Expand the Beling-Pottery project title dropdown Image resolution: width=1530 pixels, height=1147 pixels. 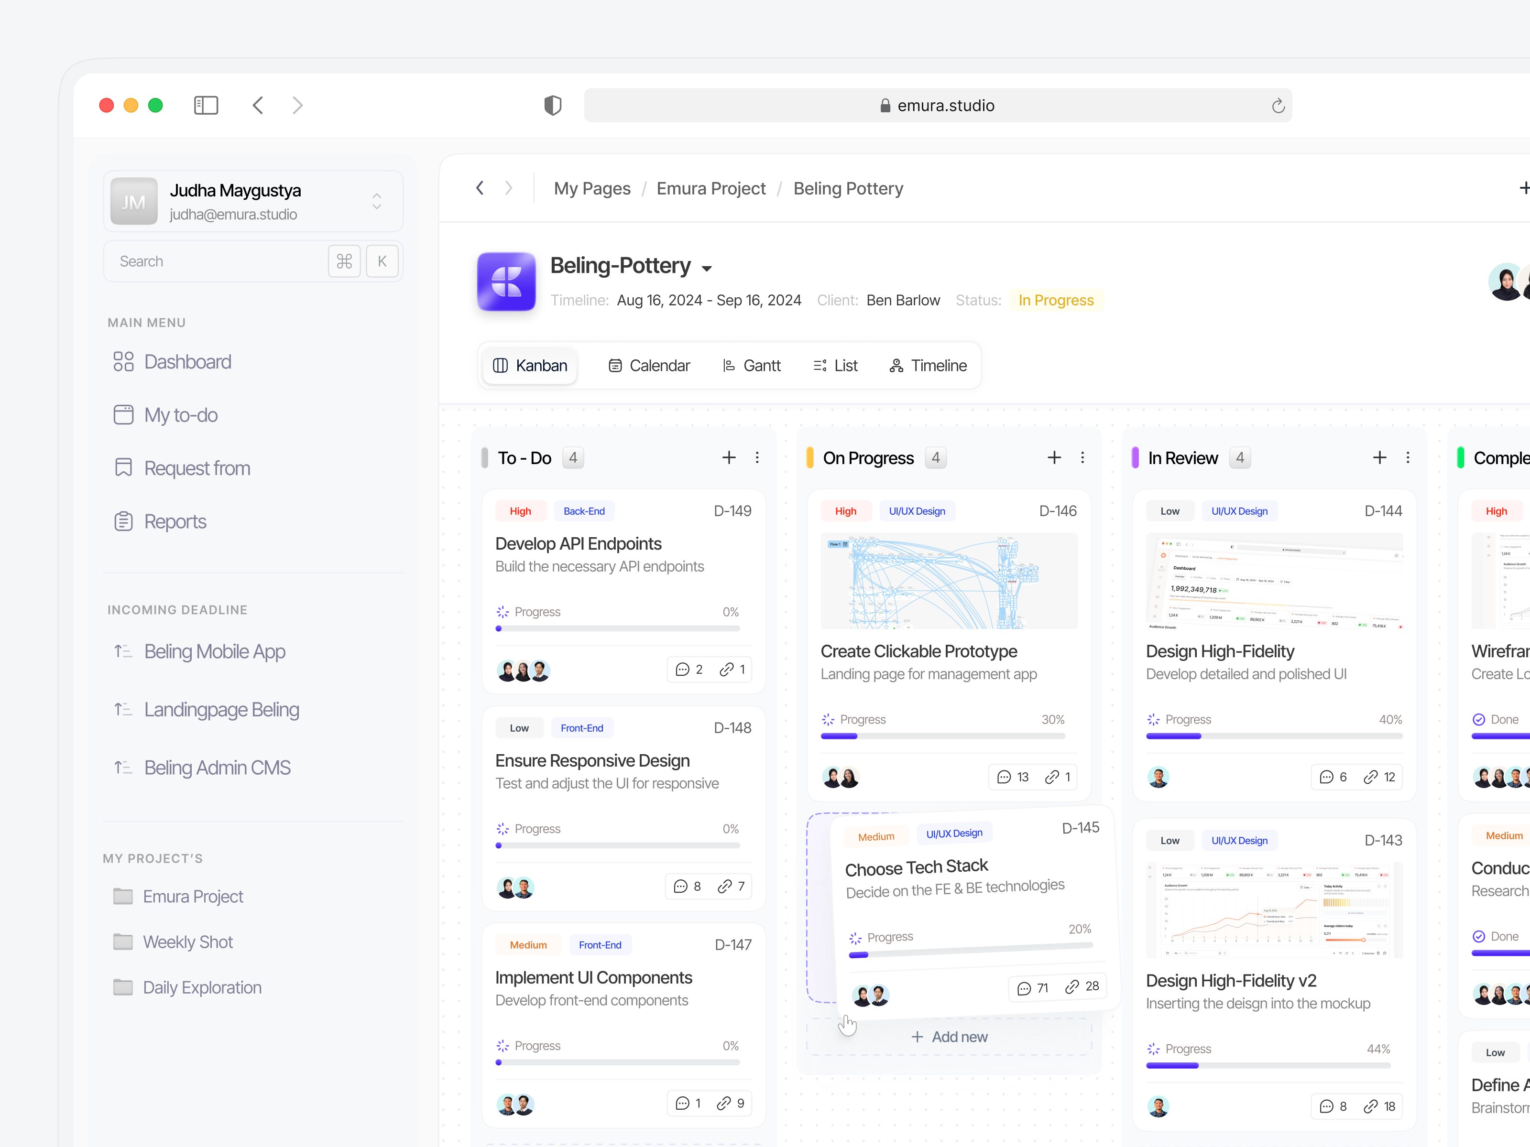(708, 268)
